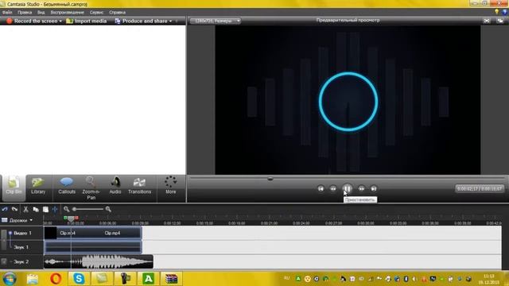Click the Видео 1 track label
The image size is (509, 286).
[23, 233]
